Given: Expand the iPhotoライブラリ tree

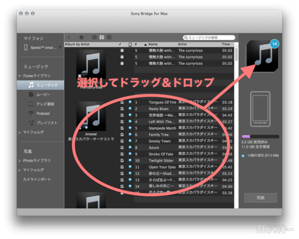Looking at the screenshot, I should pos(19,160).
